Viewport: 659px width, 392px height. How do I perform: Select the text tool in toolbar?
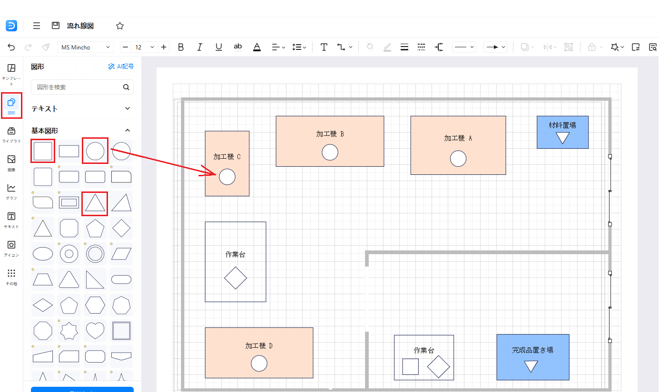pos(324,47)
